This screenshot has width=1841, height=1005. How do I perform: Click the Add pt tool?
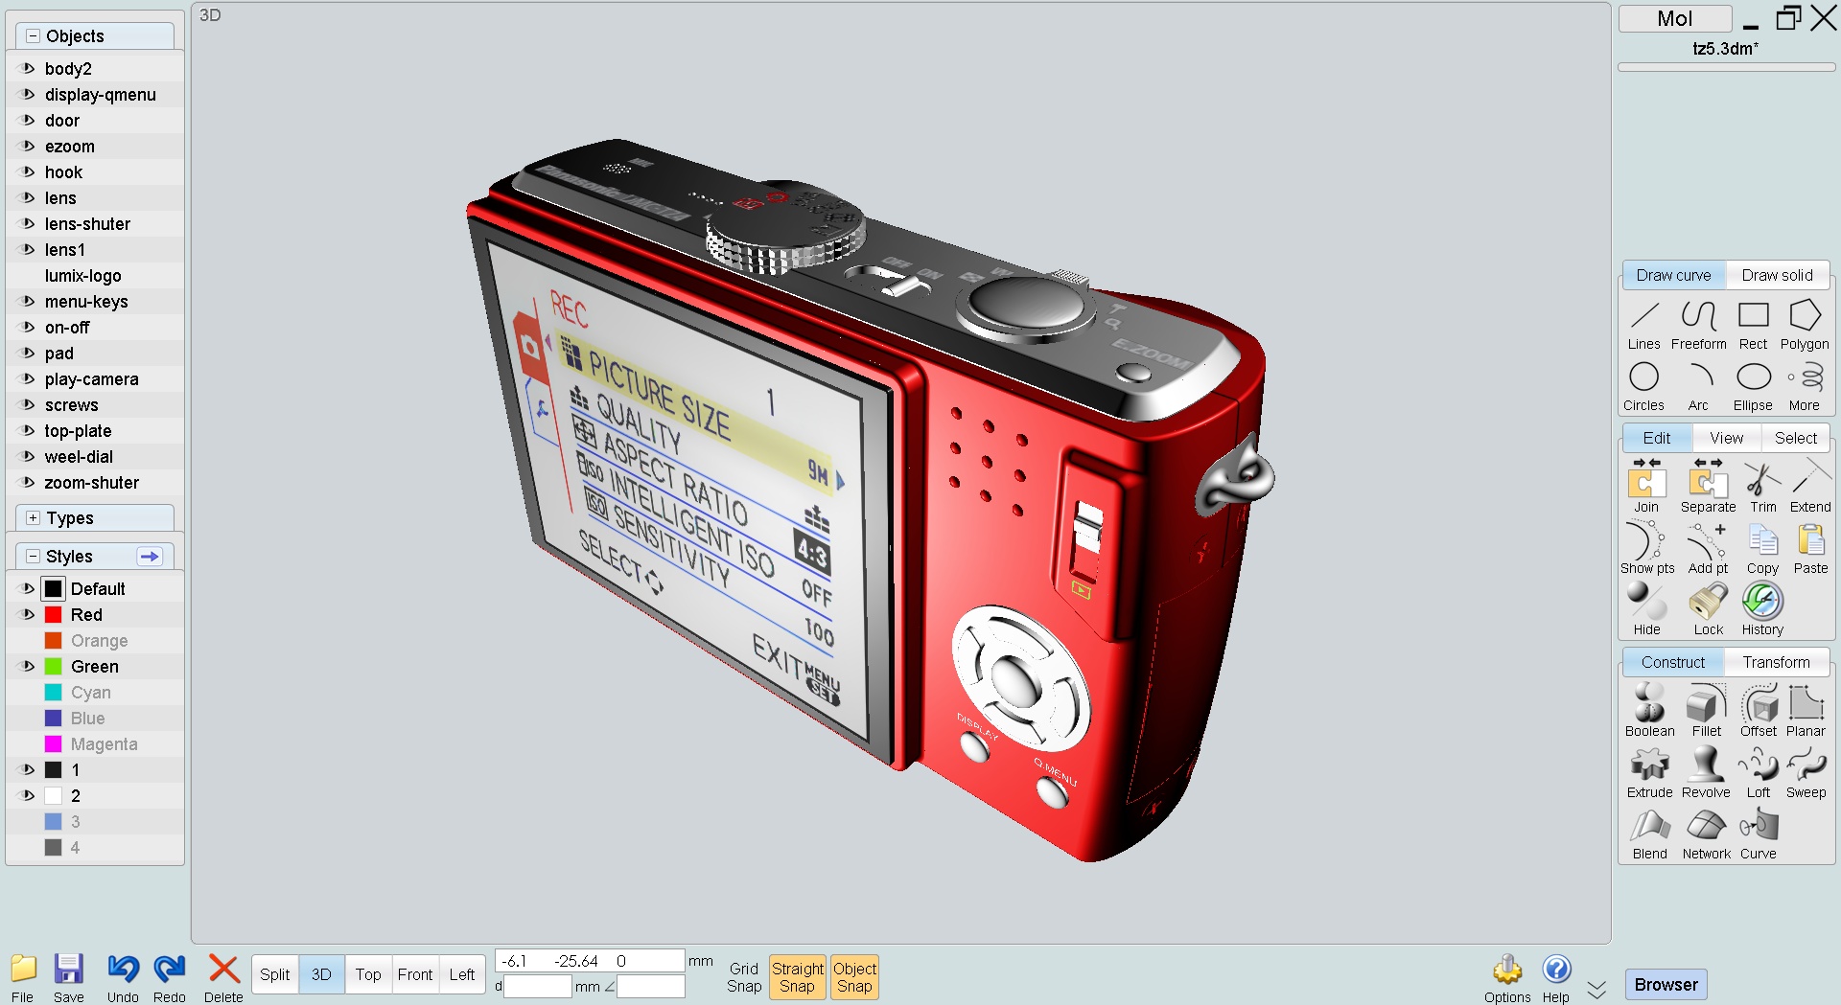[x=1708, y=547]
